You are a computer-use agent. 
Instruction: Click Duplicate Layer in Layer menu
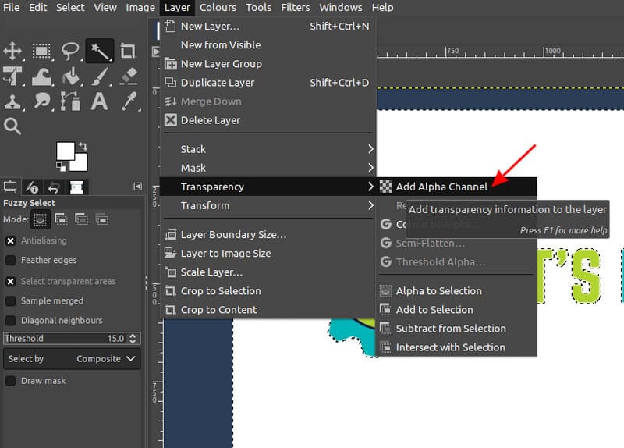click(218, 83)
